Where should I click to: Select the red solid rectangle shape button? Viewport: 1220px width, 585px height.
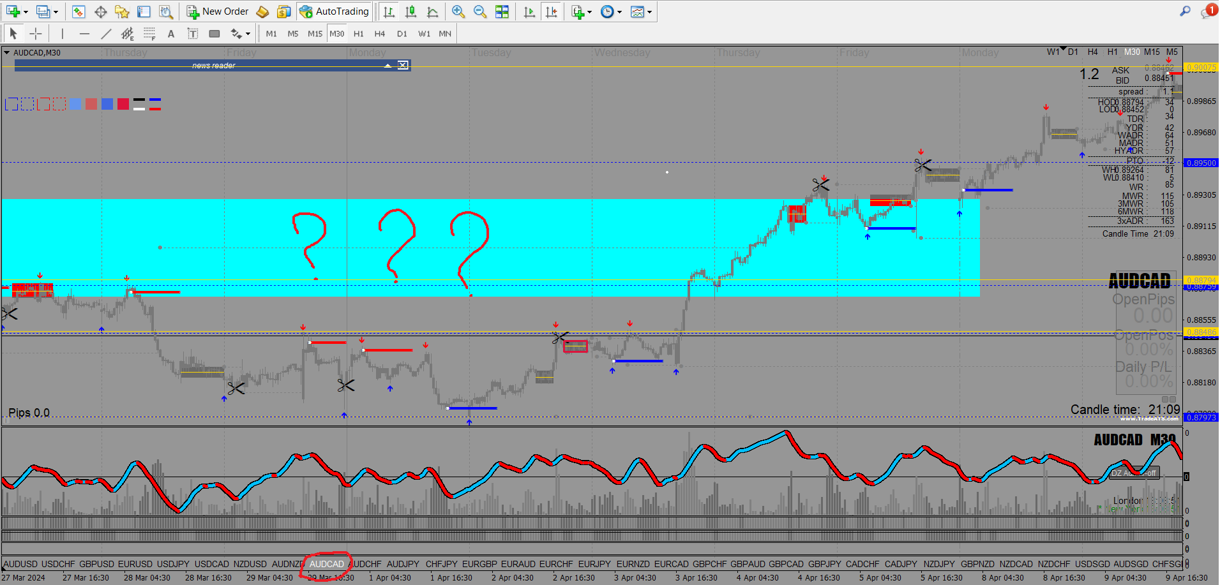tap(43, 104)
